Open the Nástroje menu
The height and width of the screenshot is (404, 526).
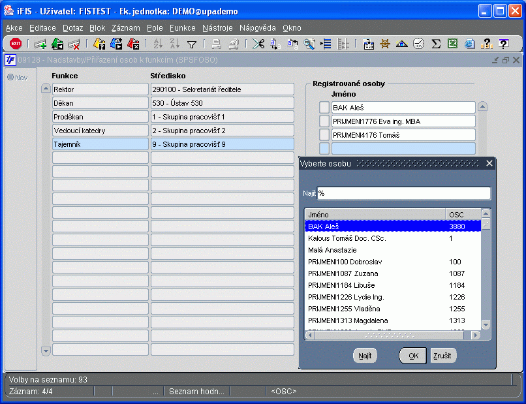point(217,28)
